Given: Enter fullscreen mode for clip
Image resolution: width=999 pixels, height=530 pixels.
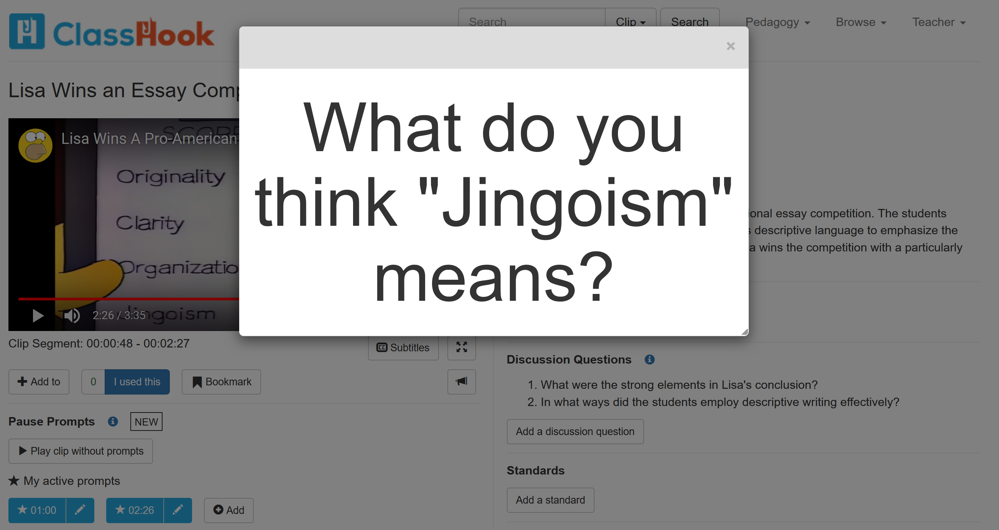Looking at the screenshot, I should 461,347.
